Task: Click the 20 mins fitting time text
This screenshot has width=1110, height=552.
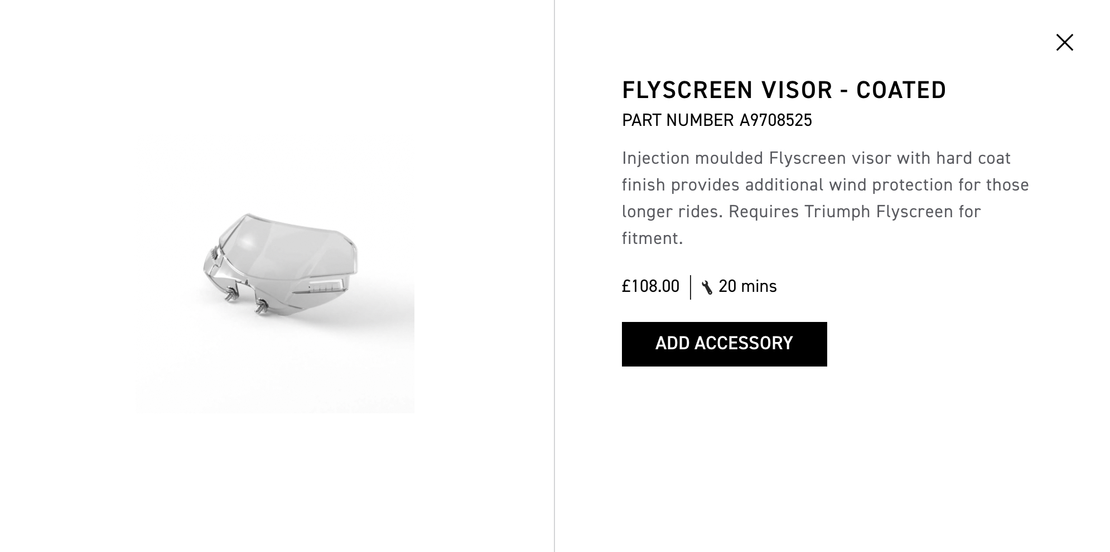Action: [x=747, y=286]
